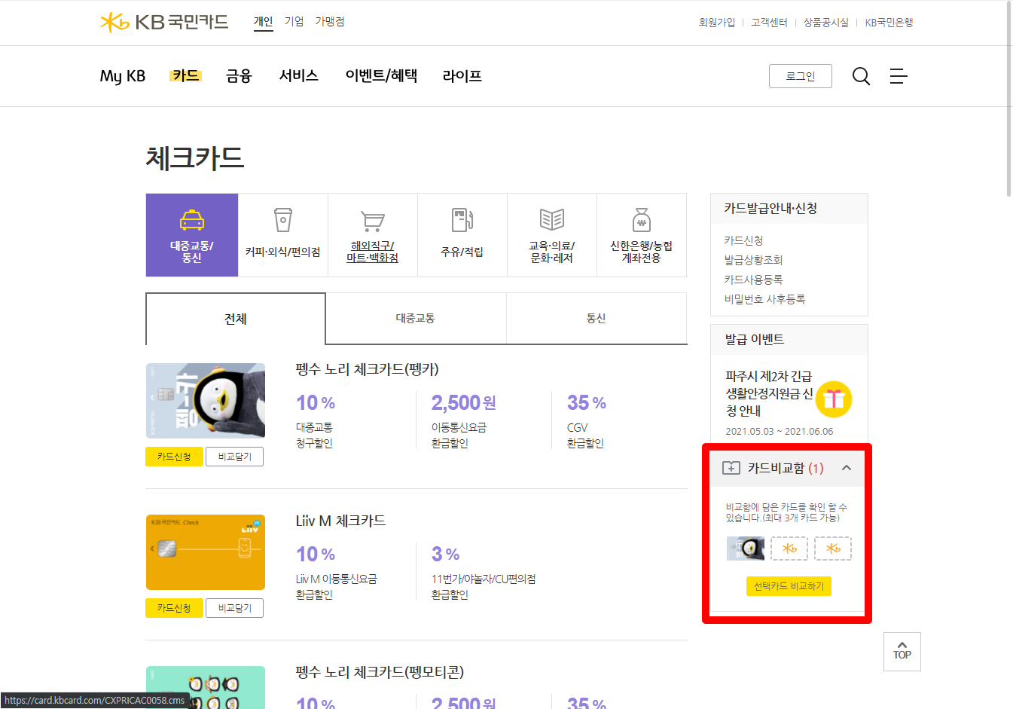Open the 금융 main menu
1013x709 pixels.
tap(239, 75)
